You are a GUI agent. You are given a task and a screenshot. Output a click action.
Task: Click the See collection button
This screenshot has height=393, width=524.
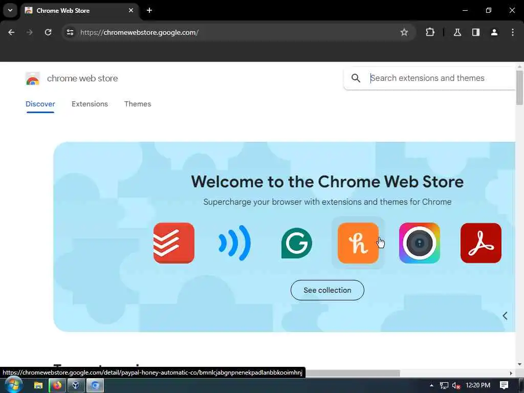pyautogui.click(x=327, y=290)
